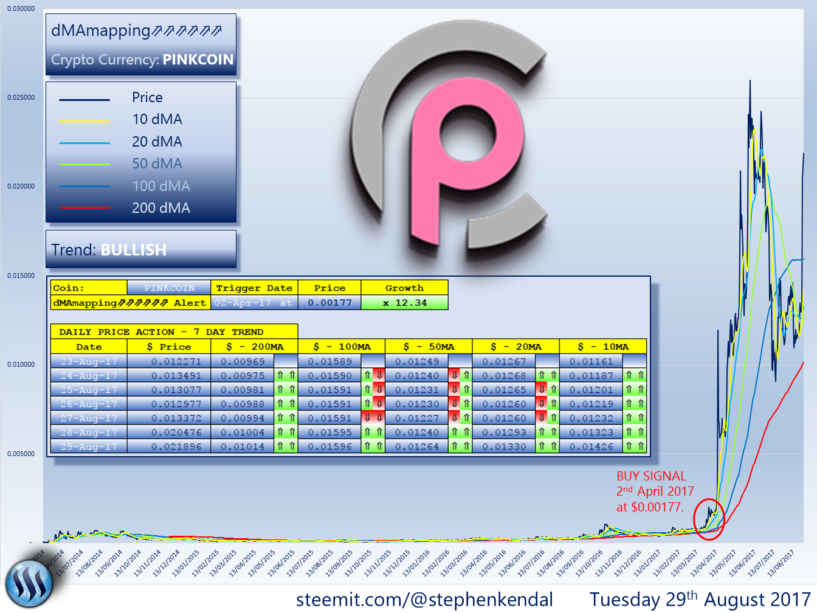Click the 0.015000 y-axis label

[x=21, y=275]
